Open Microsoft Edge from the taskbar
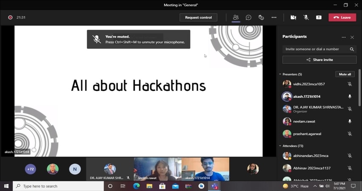The width and height of the screenshot is (362, 191). pyautogui.click(x=136, y=186)
